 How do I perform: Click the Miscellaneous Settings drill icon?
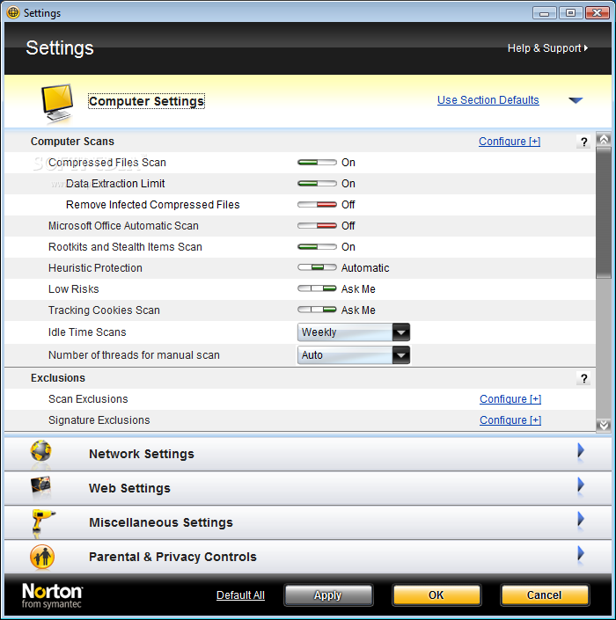[x=42, y=520]
